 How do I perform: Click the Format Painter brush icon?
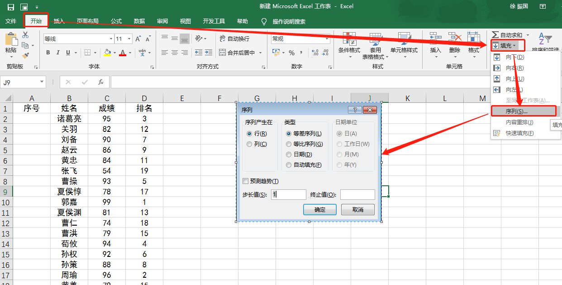click(25, 55)
